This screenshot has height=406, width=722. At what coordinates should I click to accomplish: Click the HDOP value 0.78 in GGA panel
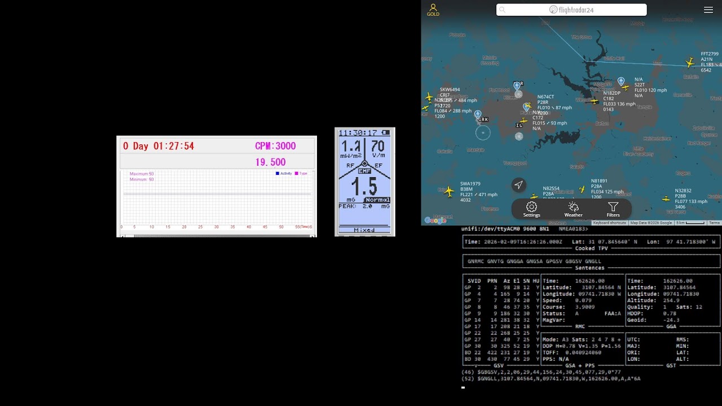(670, 314)
